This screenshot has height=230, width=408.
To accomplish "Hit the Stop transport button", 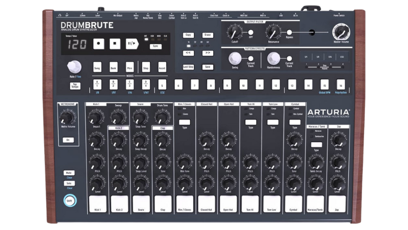I will [x=115, y=44].
